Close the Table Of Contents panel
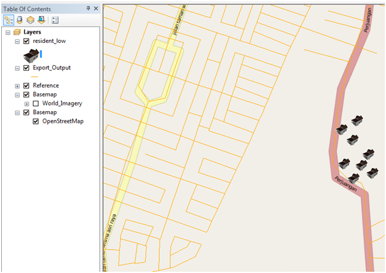The image size is (386, 273). pyautogui.click(x=96, y=8)
